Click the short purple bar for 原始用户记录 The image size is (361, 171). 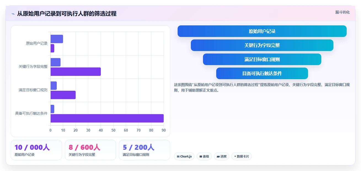(52, 48)
